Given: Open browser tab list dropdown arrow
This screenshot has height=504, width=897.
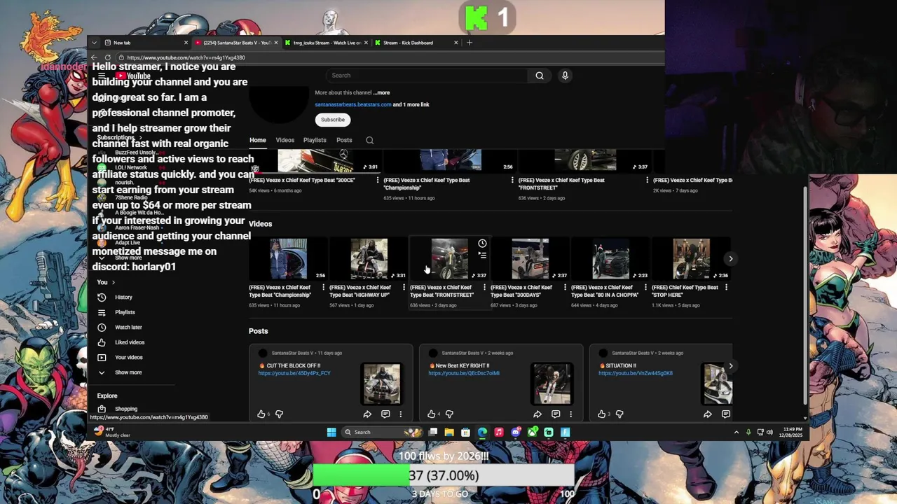Looking at the screenshot, I should [95, 43].
